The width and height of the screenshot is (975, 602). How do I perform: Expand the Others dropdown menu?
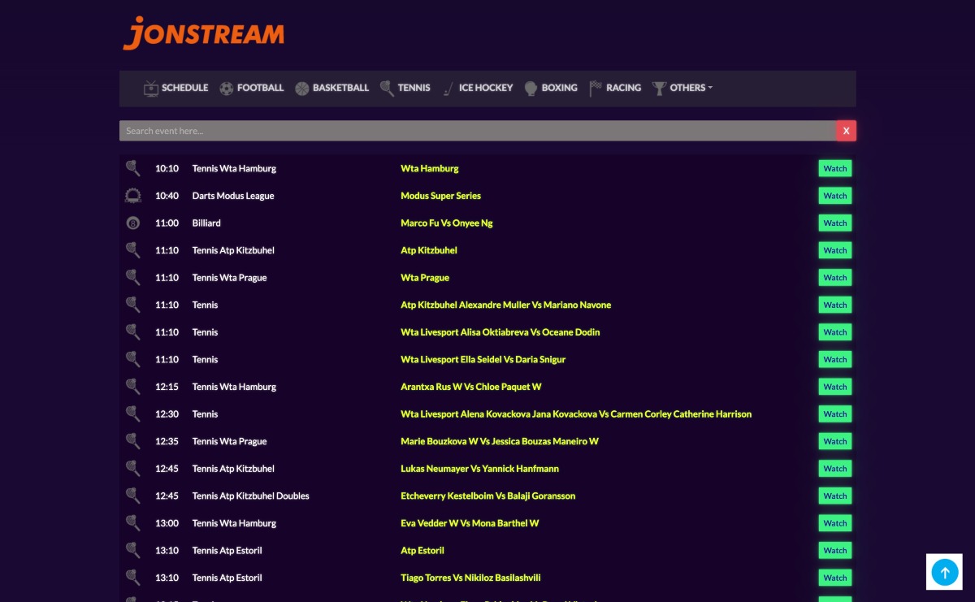click(x=691, y=88)
